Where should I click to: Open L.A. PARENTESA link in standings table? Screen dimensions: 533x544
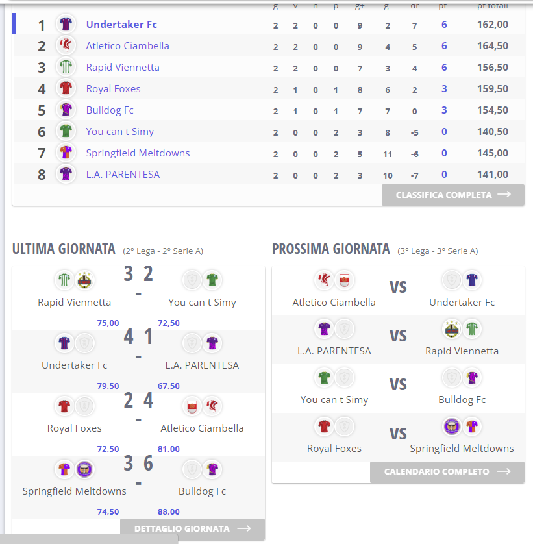click(123, 175)
